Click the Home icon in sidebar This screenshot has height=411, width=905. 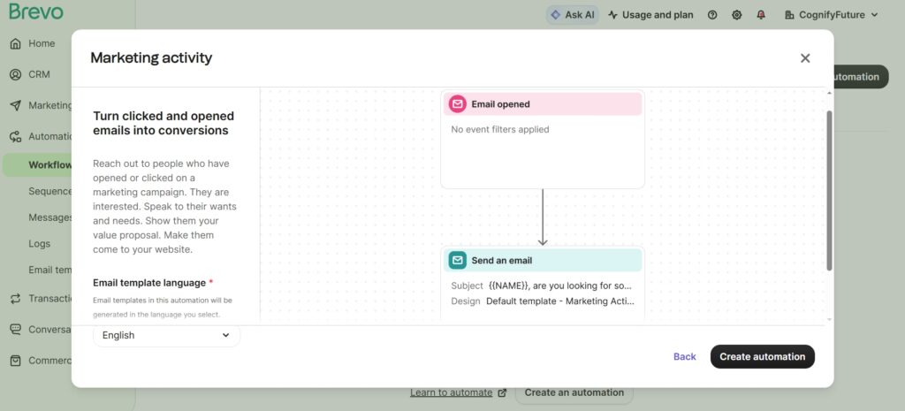coord(15,43)
